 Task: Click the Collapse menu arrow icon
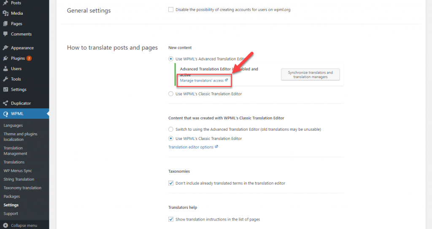5,225
